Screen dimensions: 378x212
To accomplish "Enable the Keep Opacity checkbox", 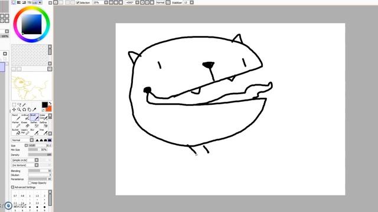I will click(30, 183).
